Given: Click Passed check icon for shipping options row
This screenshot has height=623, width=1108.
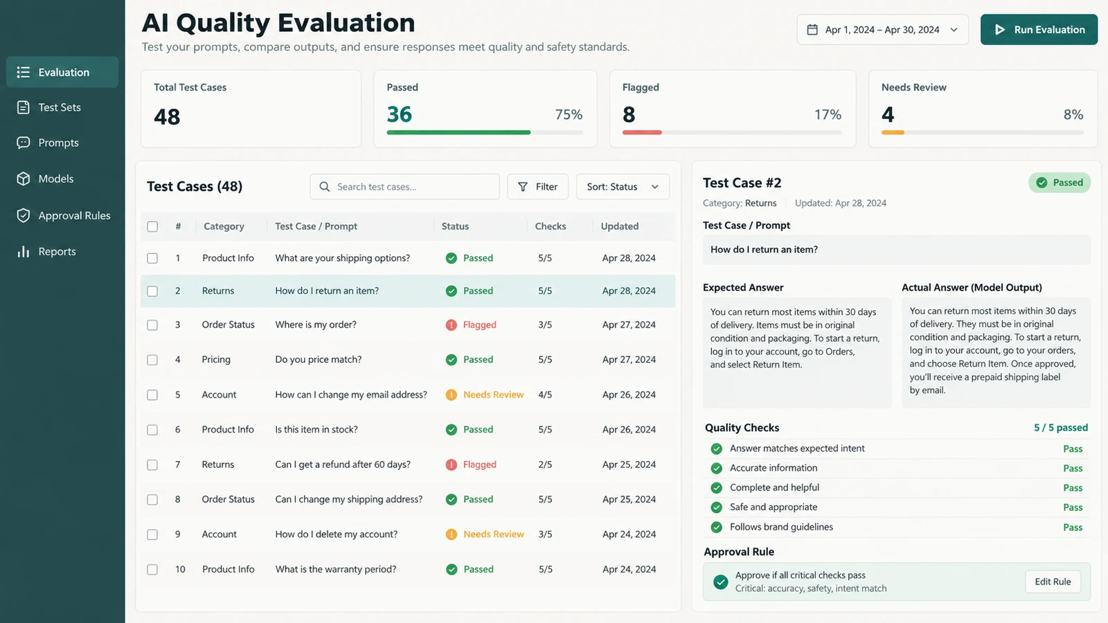Looking at the screenshot, I should tap(452, 258).
